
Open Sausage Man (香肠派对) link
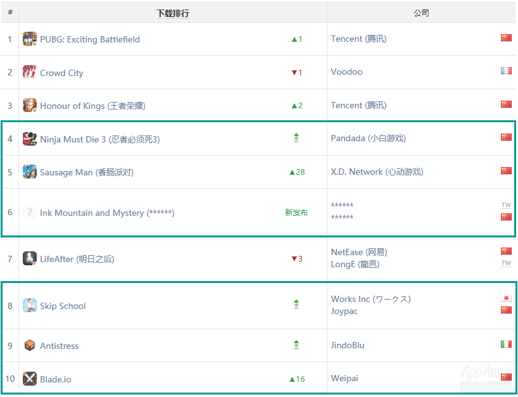pyautogui.click(x=87, y=172)
